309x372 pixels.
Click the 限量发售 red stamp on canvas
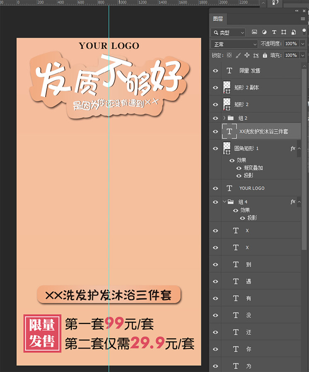point(42,333)
